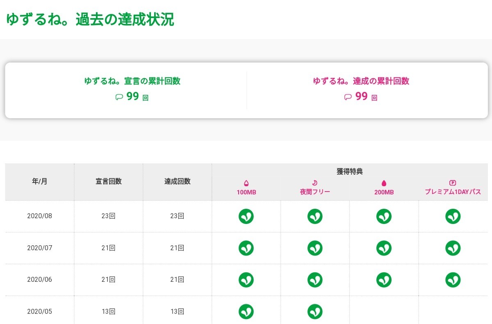Image resolution: width=492 pixels, height=324 pixels.
Task: Click the 宣言回数 column header
Action: coord(109,182)
